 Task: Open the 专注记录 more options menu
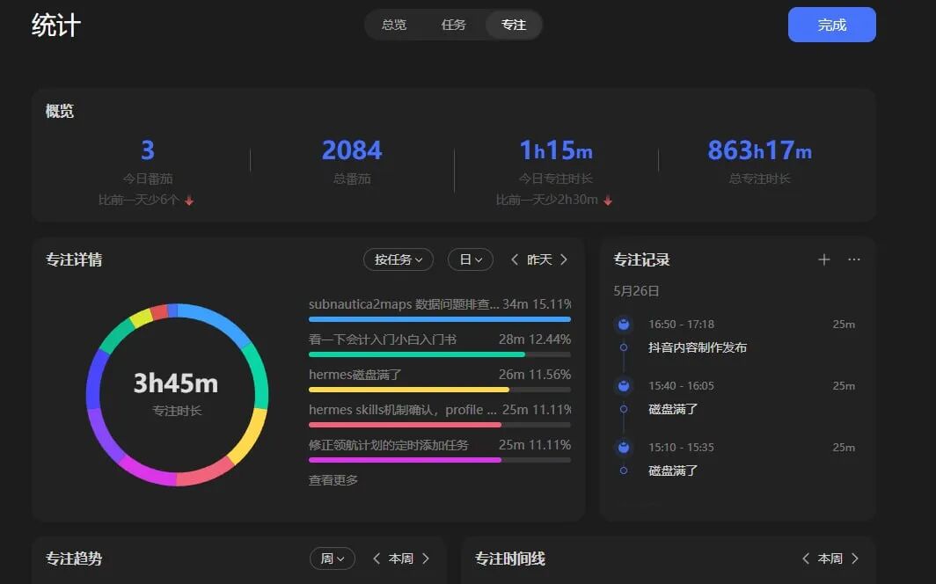pyautogui.click(x=854, y=259)
